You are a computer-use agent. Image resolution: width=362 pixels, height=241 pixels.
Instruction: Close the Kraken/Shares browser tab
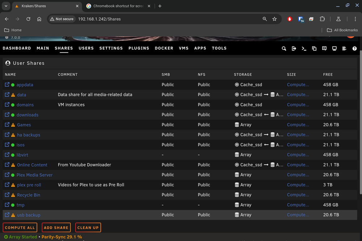point(77,6)
